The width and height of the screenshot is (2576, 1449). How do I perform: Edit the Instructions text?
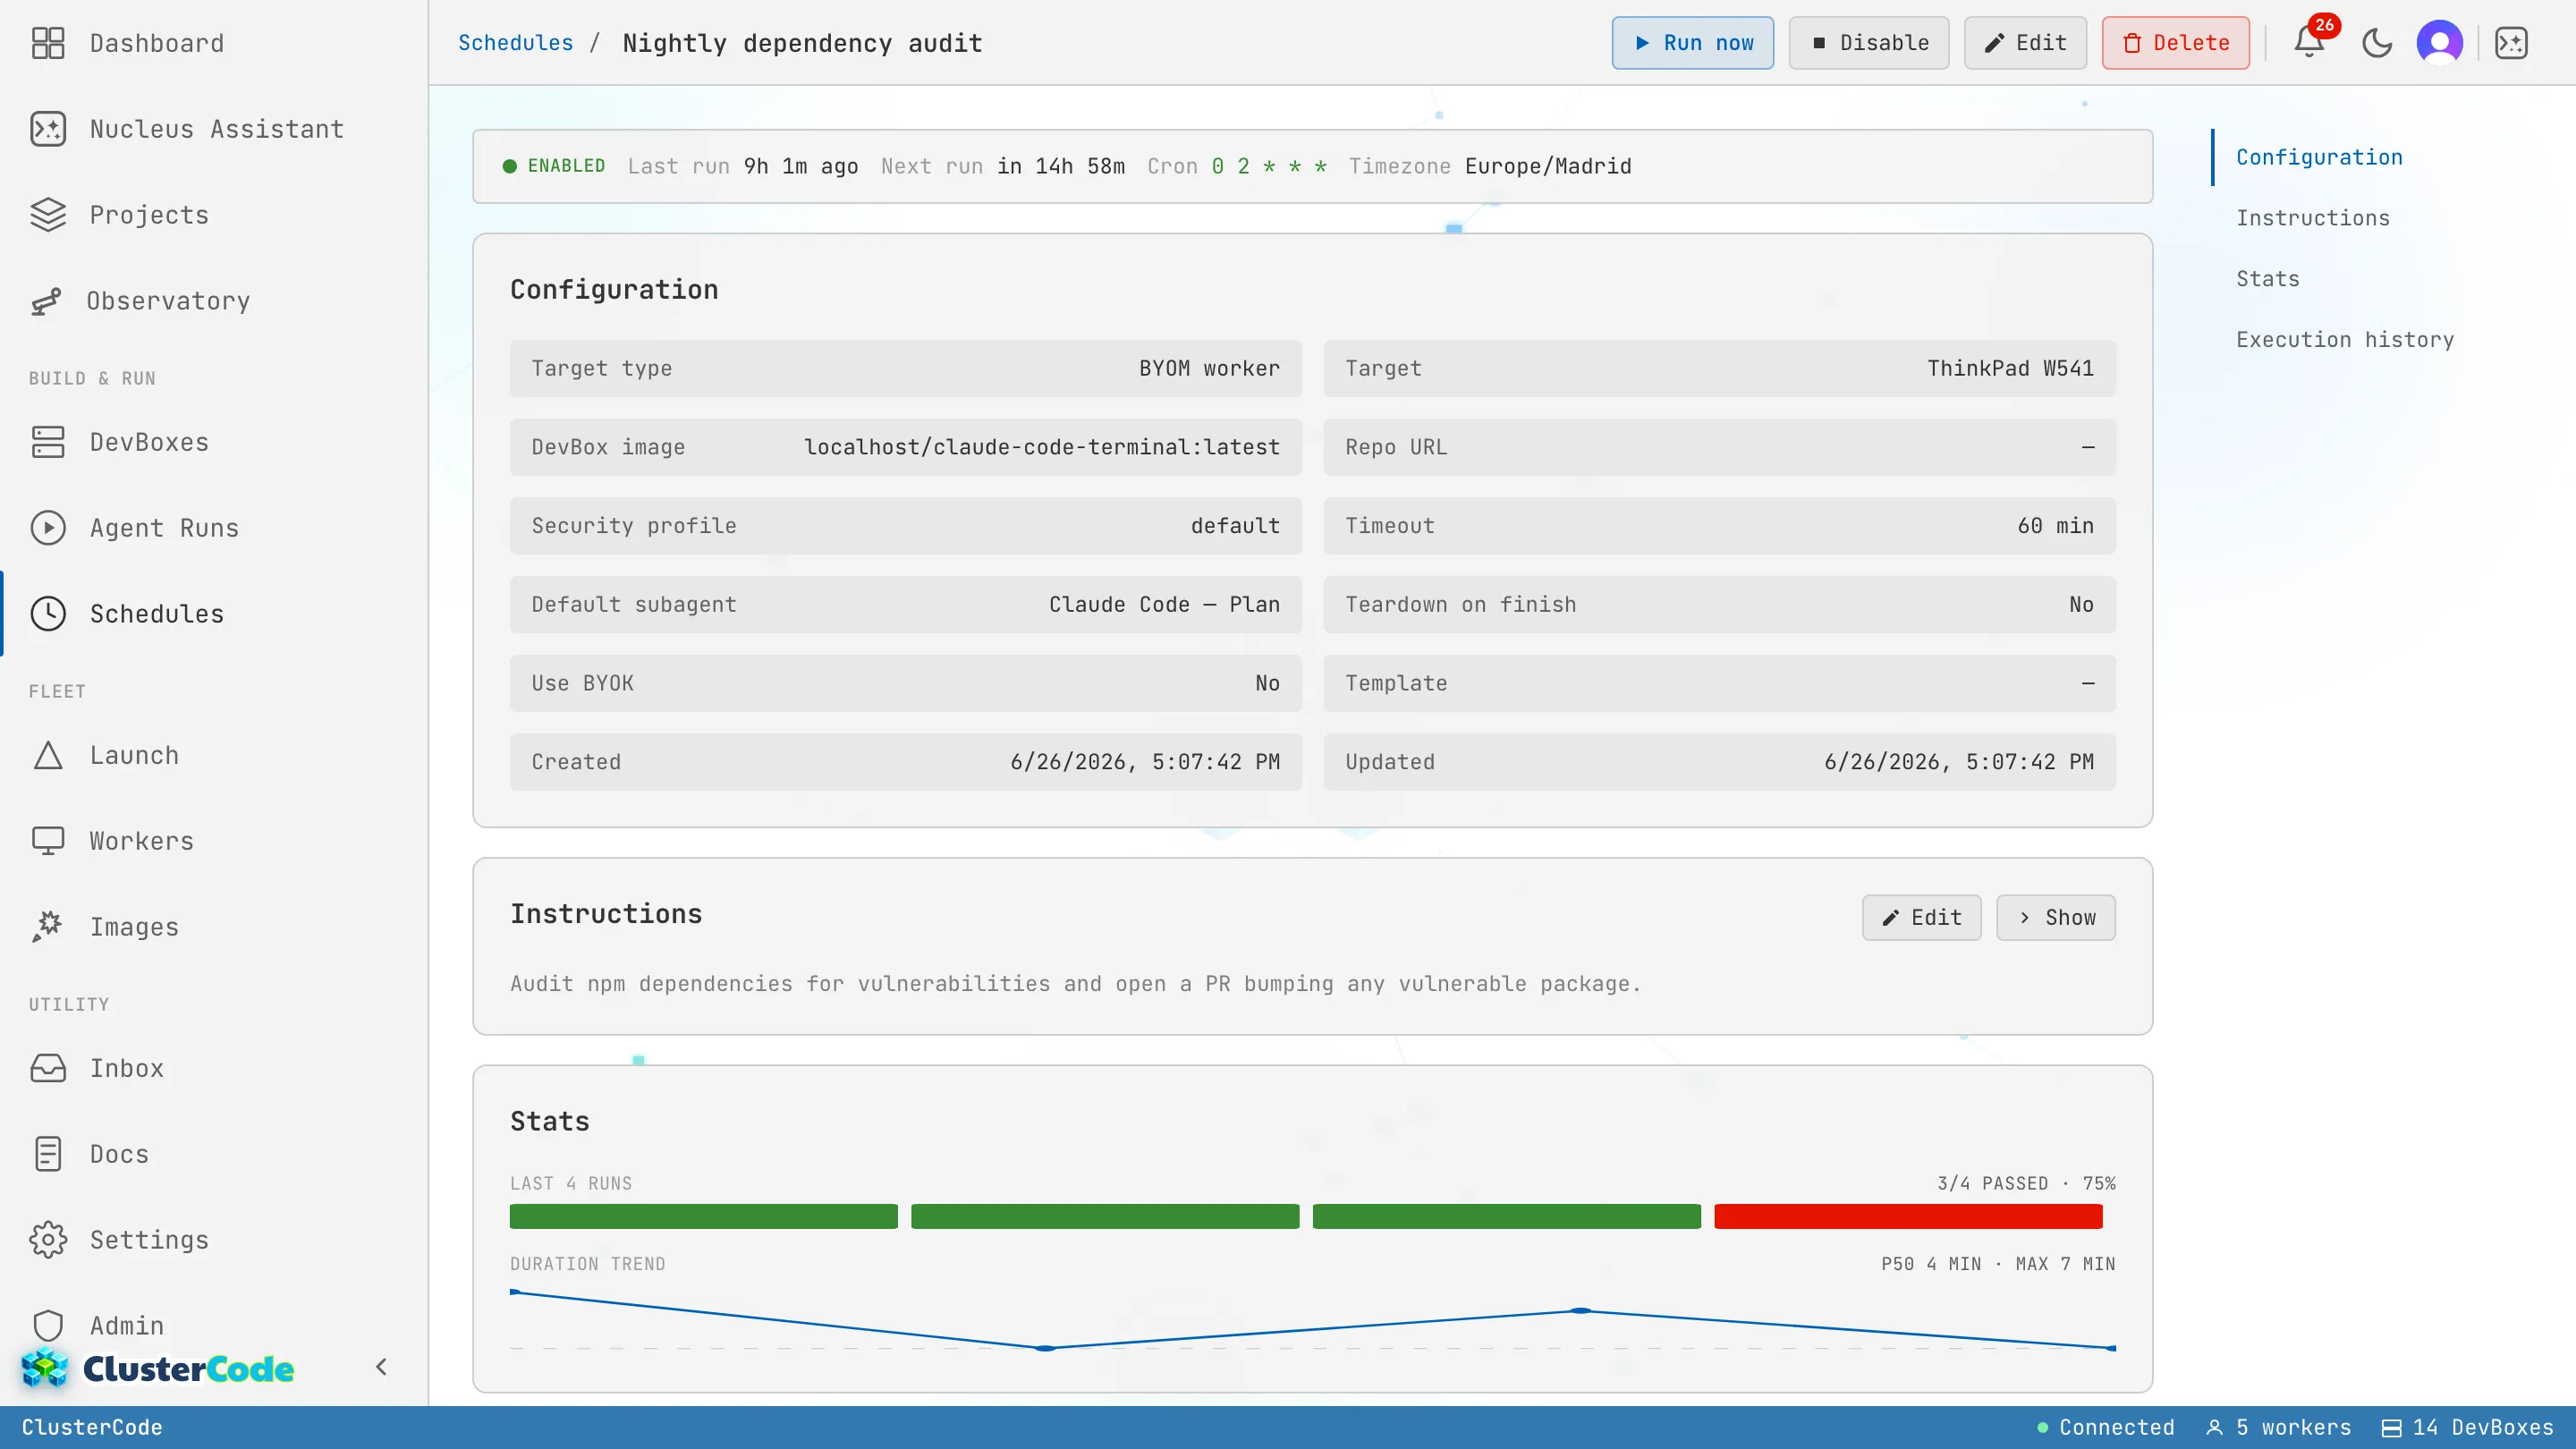1921,918
